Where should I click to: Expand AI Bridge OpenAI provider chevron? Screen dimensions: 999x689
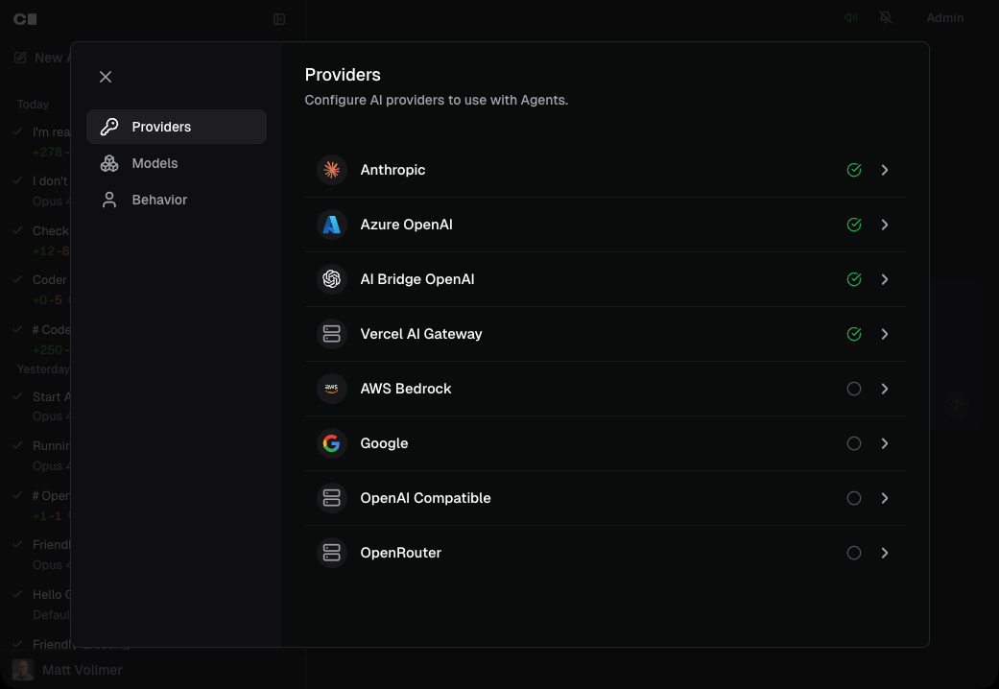coord(885,279)
